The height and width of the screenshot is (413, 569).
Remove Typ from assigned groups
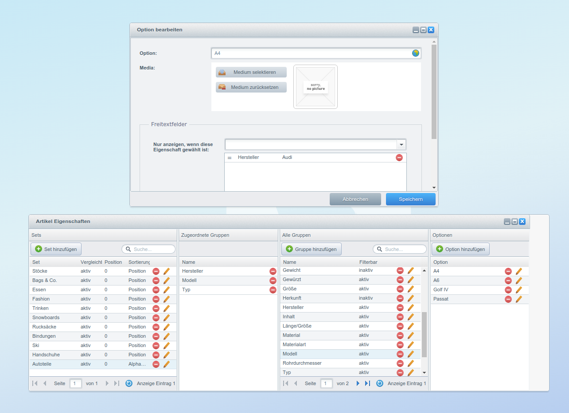click(273, 289)
